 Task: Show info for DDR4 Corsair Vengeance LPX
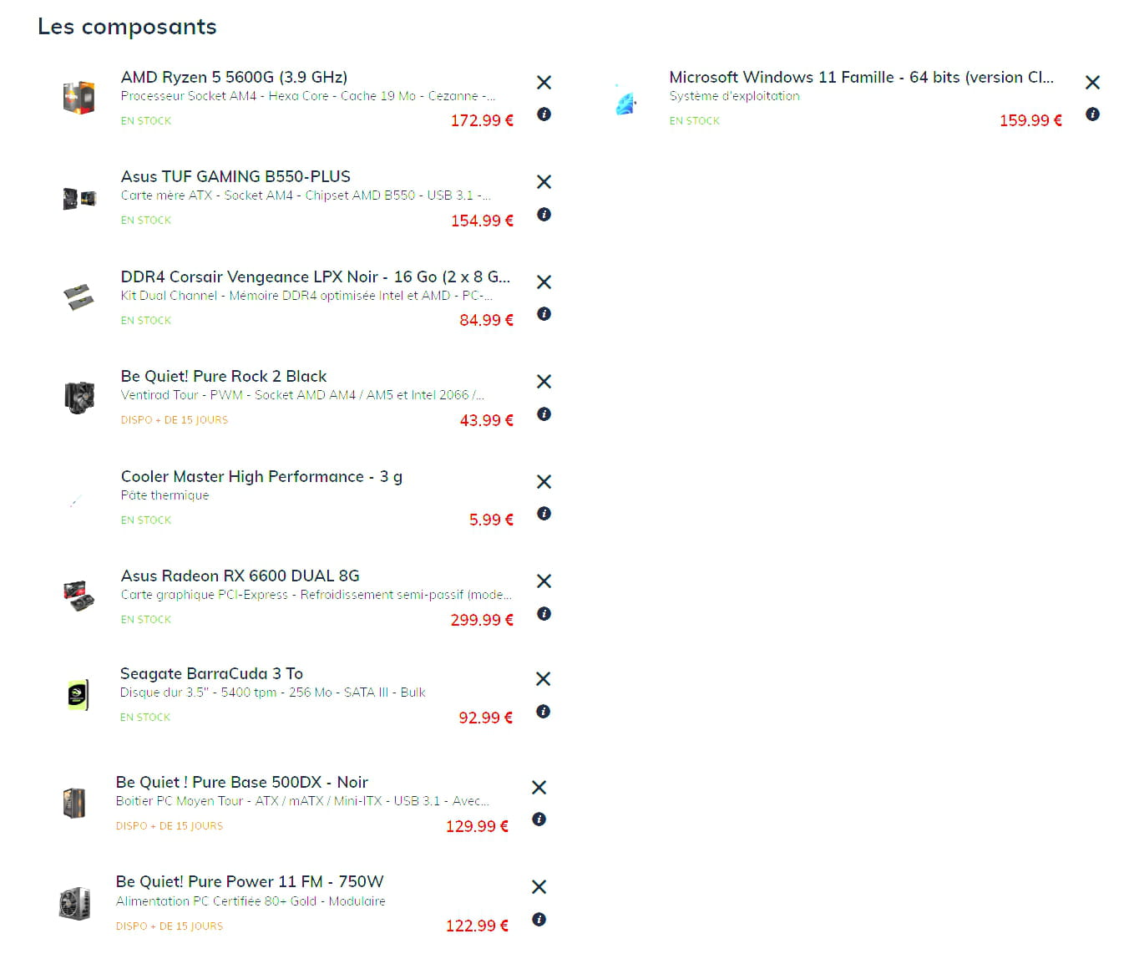click(x=544, y=313)
